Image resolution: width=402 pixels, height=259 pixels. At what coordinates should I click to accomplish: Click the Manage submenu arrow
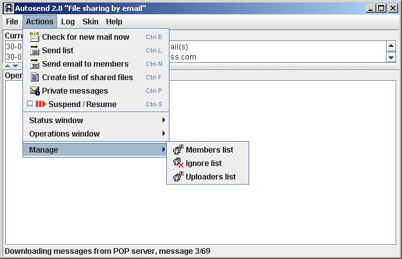tap(164, 149)
